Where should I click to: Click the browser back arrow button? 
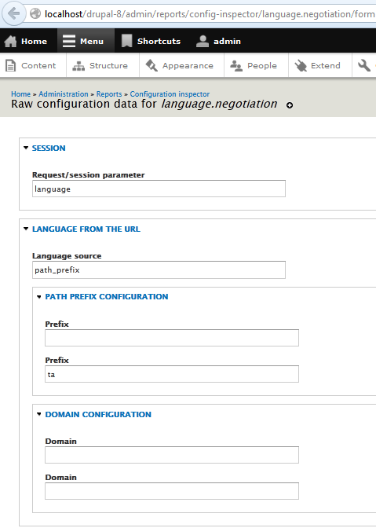point(14,14)
